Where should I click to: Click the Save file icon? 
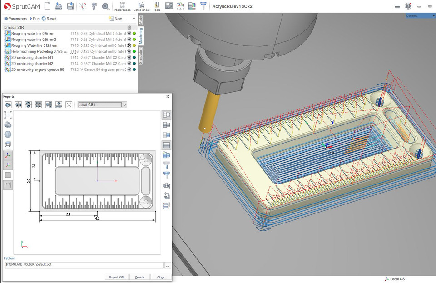click(x=69, y=5)
